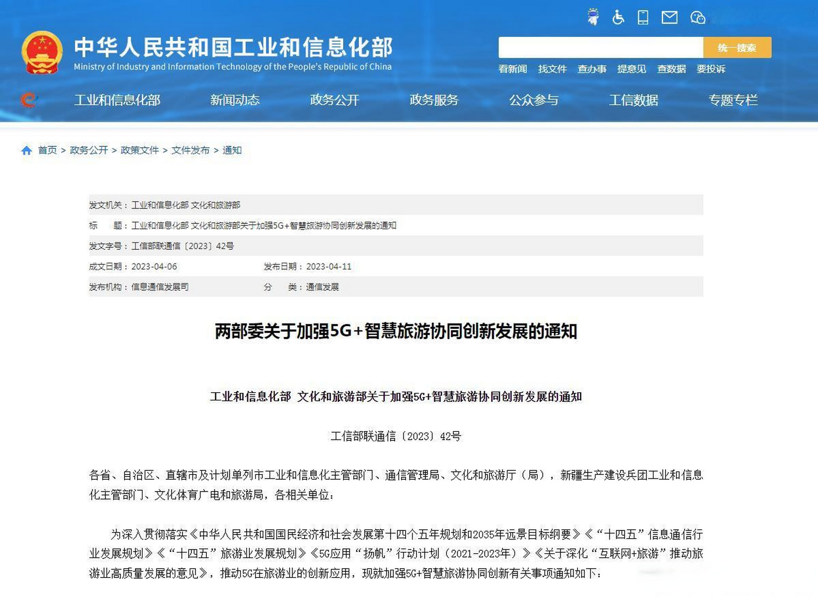Click the accessibility wheelchair icon
The image size is (818, 599).
coord(619,18)
